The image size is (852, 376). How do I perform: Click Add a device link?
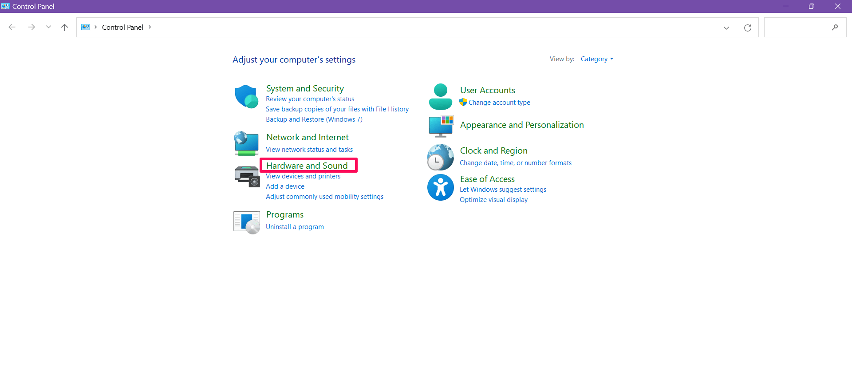(x=285, y=186)
